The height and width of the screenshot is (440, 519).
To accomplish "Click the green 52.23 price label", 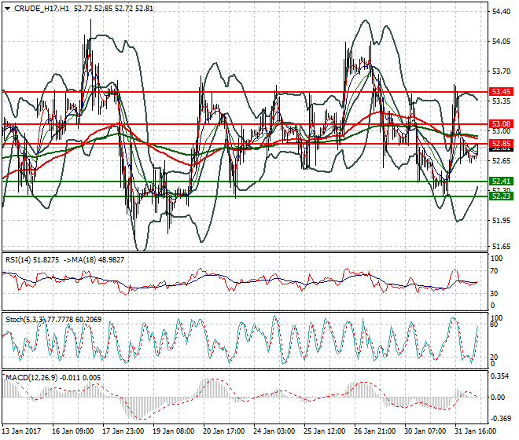I will 501,196.
